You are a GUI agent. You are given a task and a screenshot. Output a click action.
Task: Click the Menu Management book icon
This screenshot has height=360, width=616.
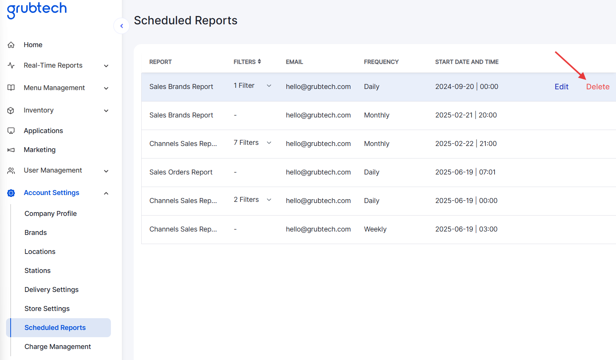[x=11, y=88]
